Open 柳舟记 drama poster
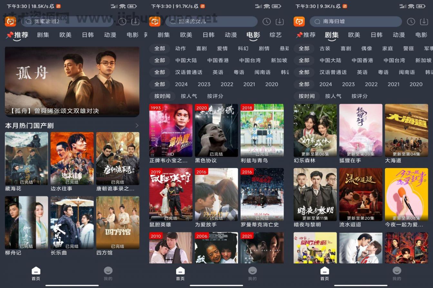 point(26,223)
